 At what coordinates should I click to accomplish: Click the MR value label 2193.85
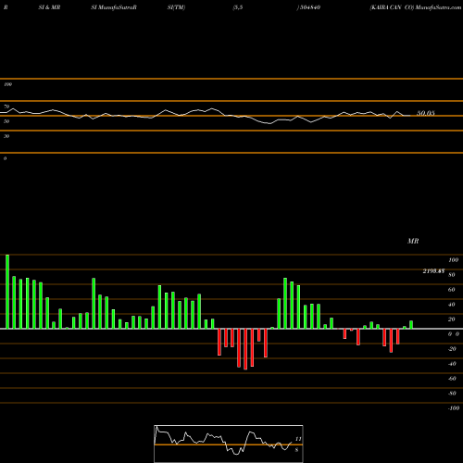click(433, 271)
